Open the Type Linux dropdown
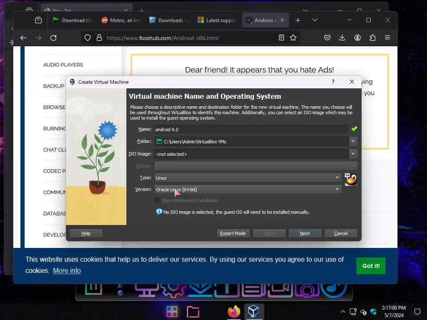The height and width of the screenshot is (320, 427). click(248, 177)
